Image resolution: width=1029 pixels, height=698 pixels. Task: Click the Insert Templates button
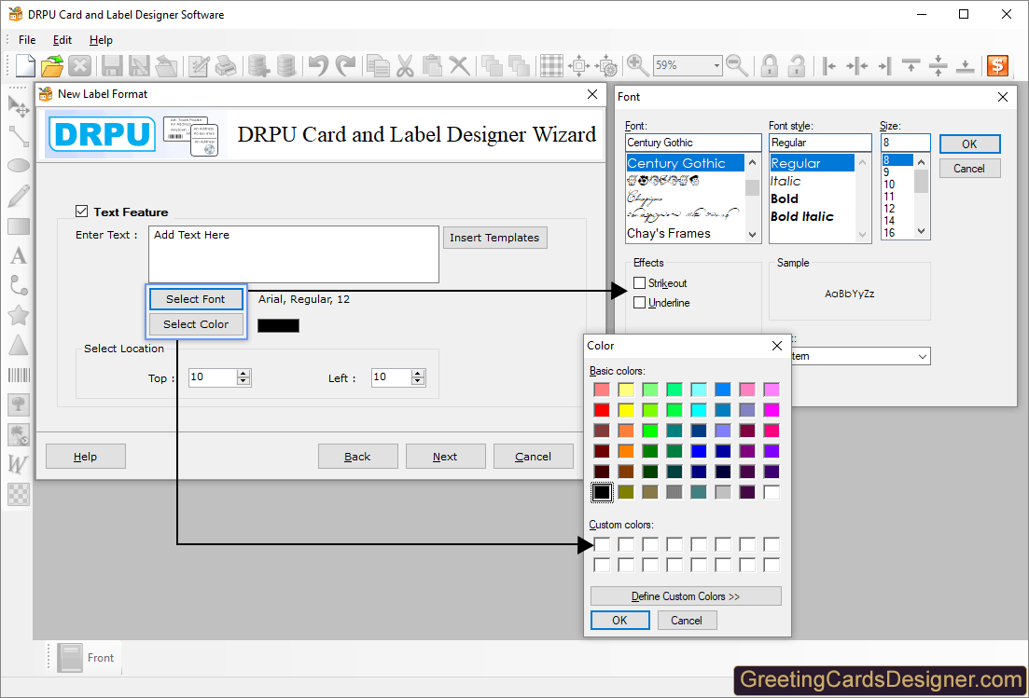[494, 238]
